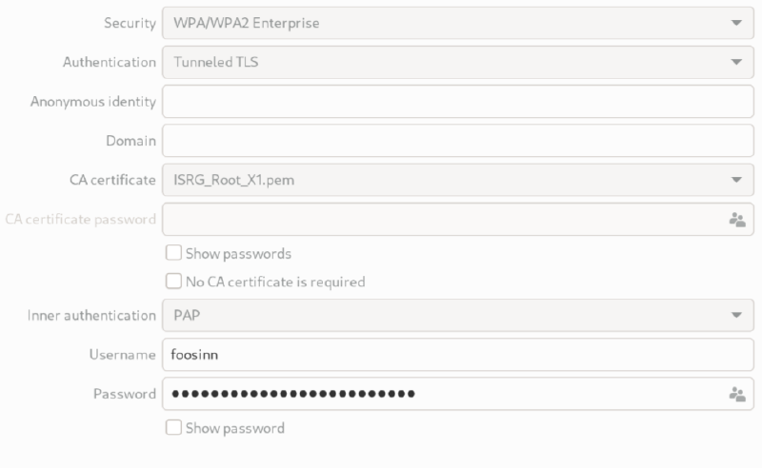Click the ISRG_Root_X1.pem dropdown arrow
Image resolution: width=762 pixels, height=468 pixels.
tap(736, 179)
